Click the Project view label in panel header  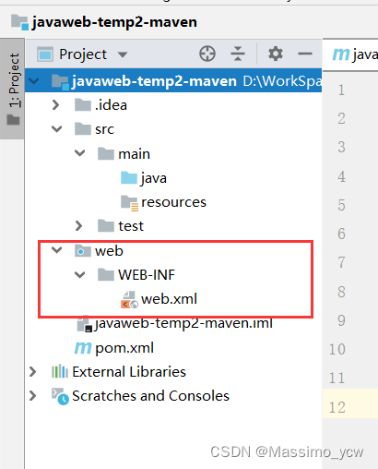point(83,54)
